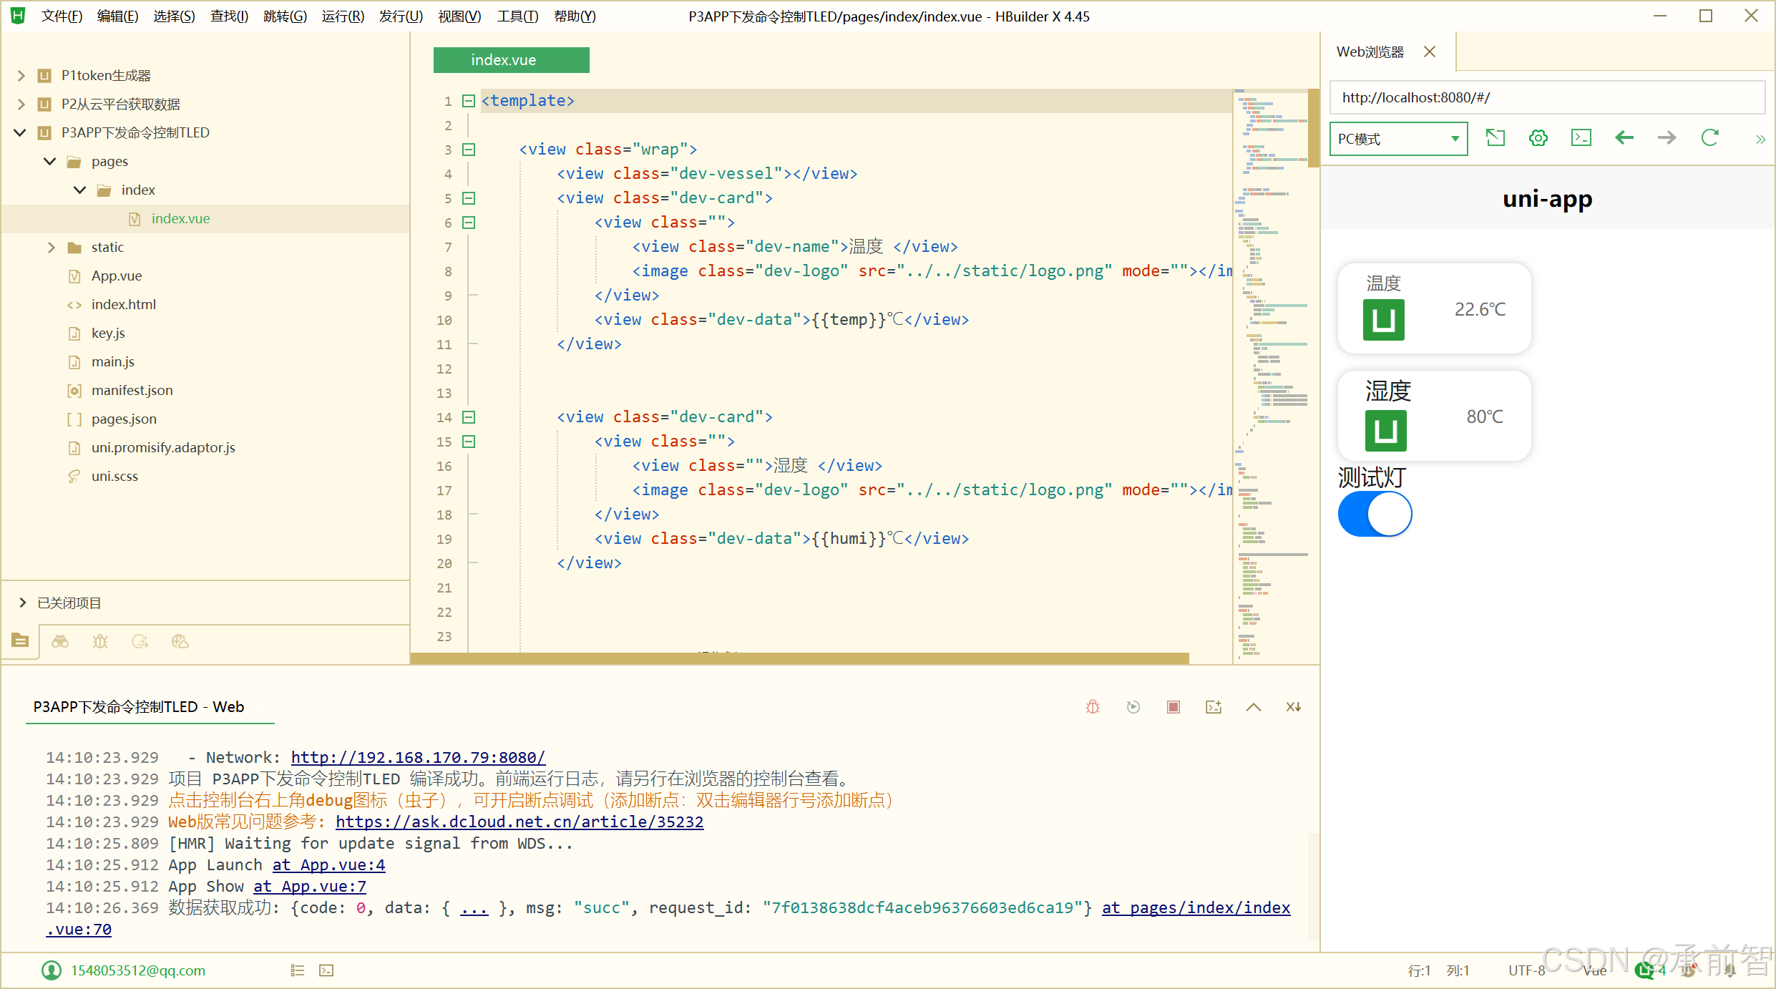Expand the static folder
This screenshot has height=989, width=1776.
point(51,247)
